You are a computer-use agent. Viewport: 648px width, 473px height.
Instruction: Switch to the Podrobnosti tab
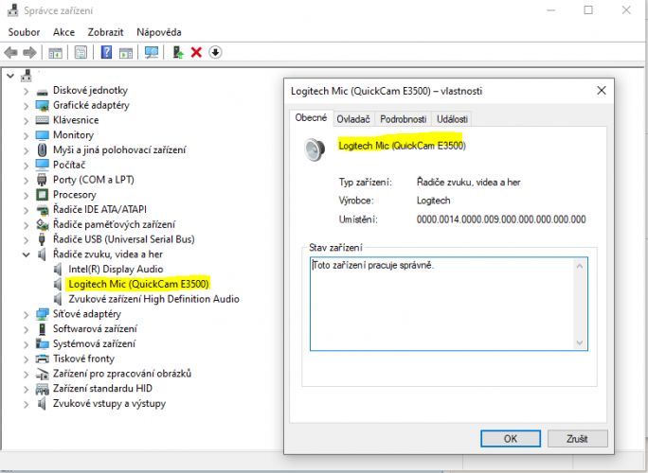coord(403,119)
